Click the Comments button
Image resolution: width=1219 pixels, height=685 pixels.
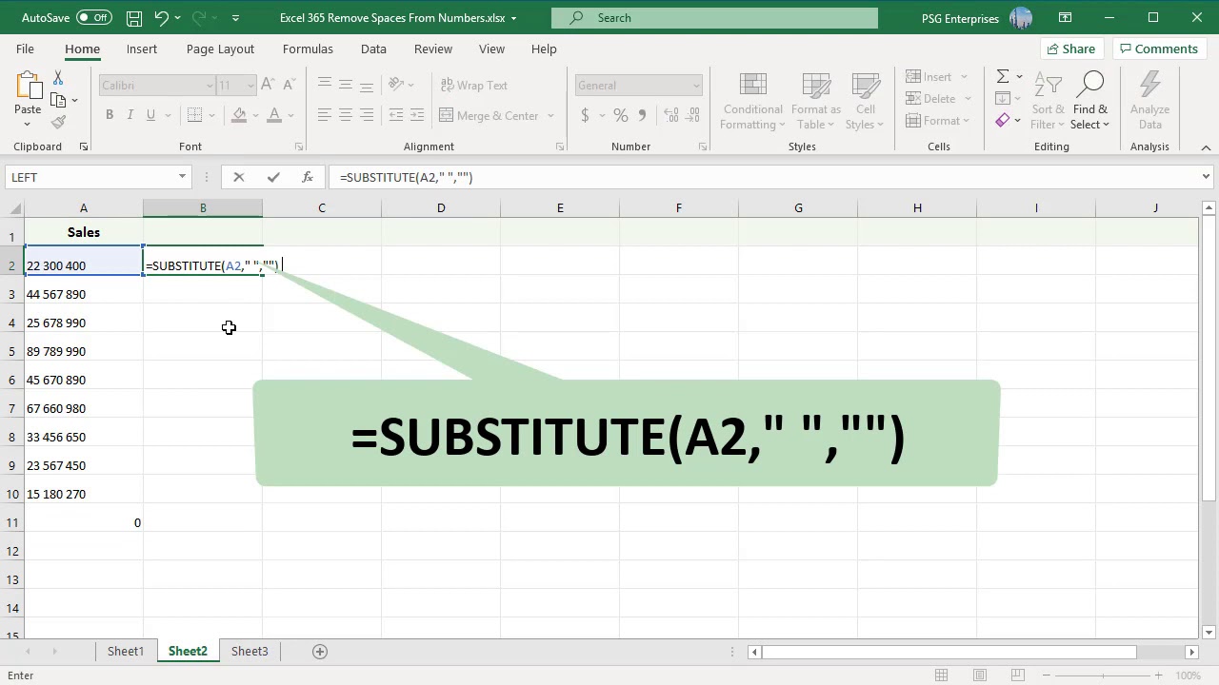pos(1158,49)
